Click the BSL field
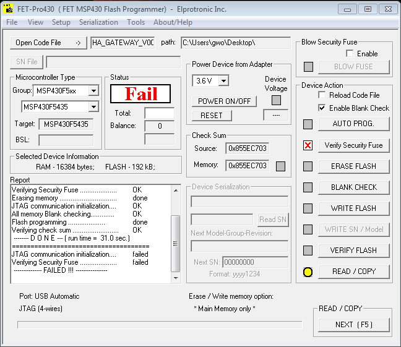This screenshot has width=401, height=347. (x=66, y=140)
